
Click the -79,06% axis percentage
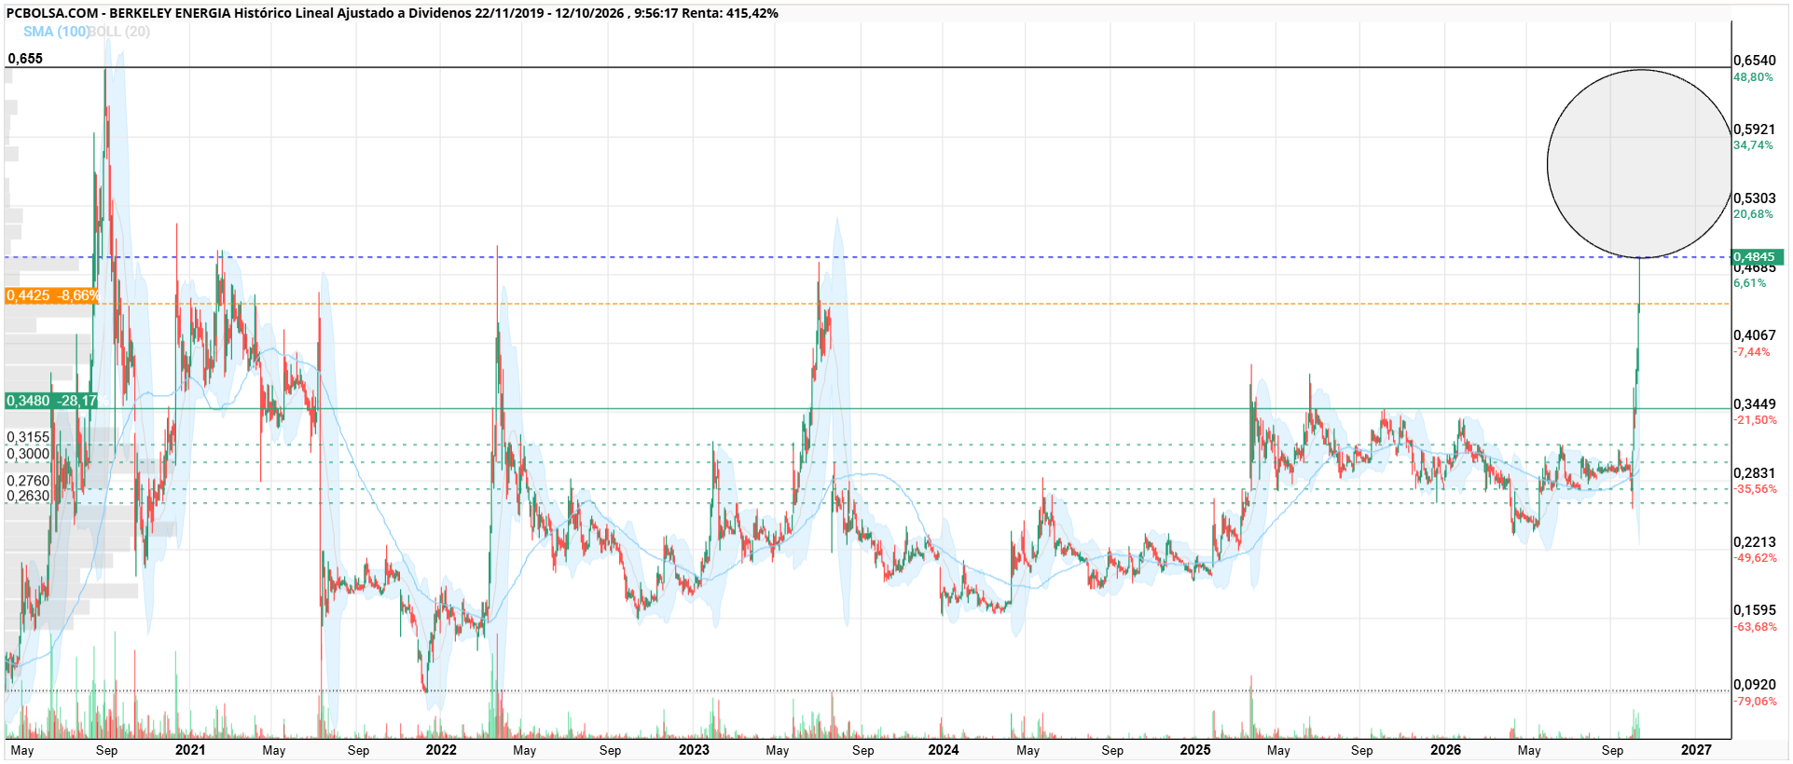pos(1755,702)
